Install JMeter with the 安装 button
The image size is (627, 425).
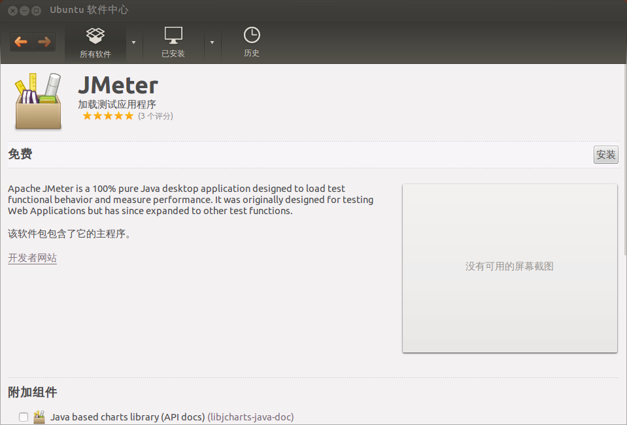[x=606, y=155]
